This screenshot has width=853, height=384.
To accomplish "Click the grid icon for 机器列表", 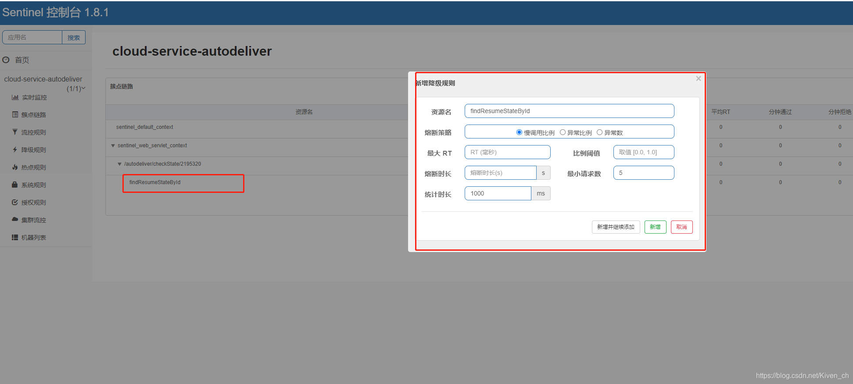I will [15, 237].
